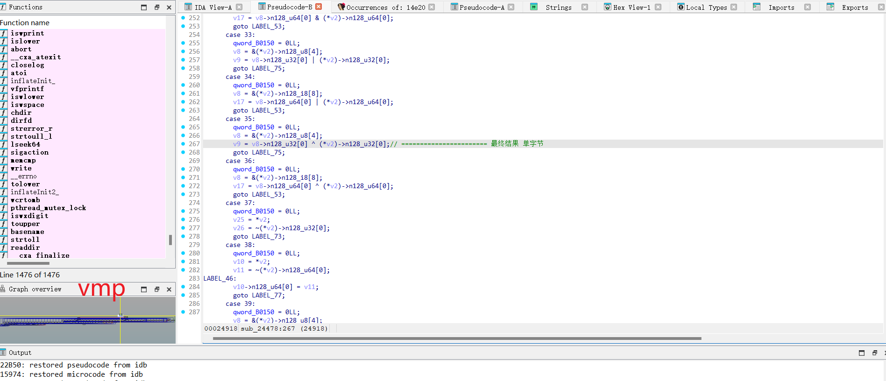Open the Exports tab

855,7
